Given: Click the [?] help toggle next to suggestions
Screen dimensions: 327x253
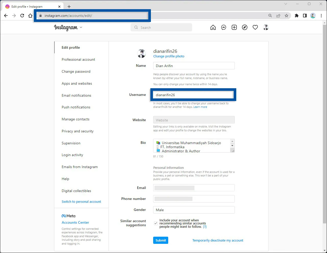Looking at the screenshot, I should coord(205,226).
